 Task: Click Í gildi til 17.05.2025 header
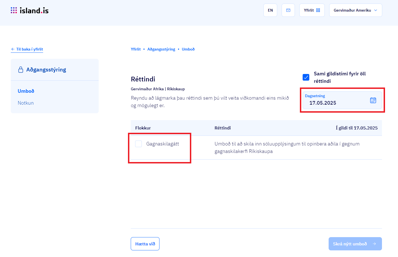pos(357,128)
